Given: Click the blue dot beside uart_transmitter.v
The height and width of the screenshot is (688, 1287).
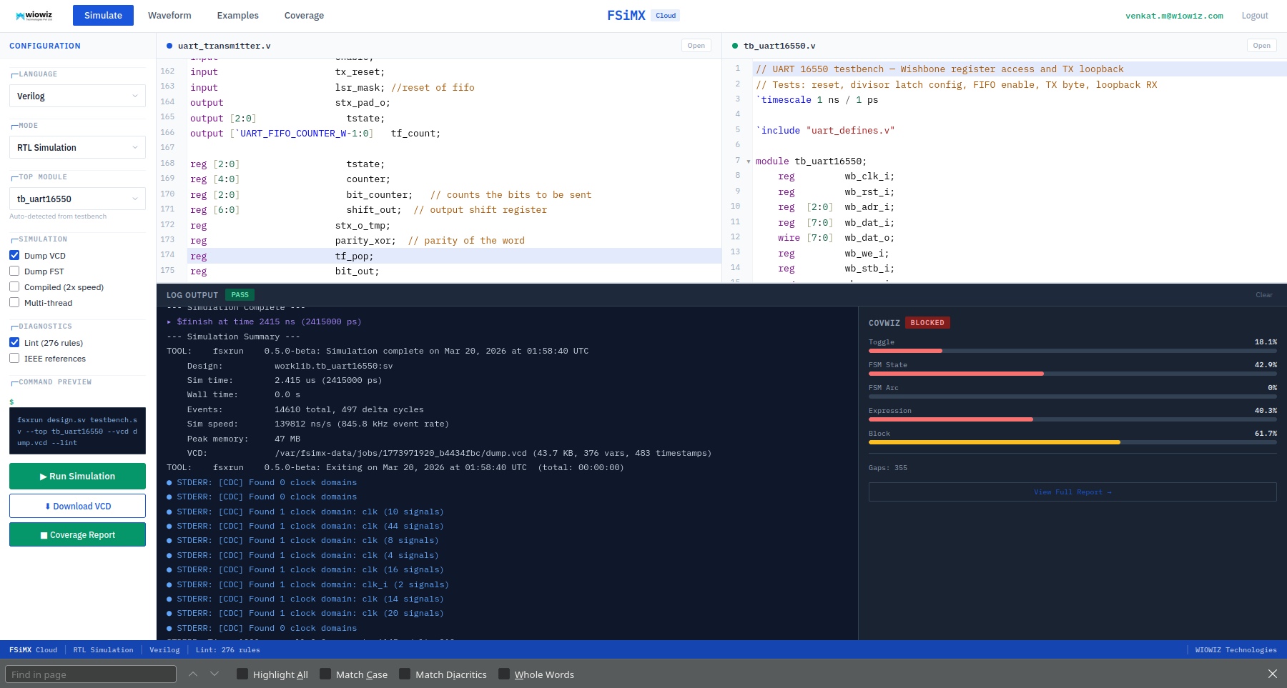Looking at the screenshot, I should point(169,46).
